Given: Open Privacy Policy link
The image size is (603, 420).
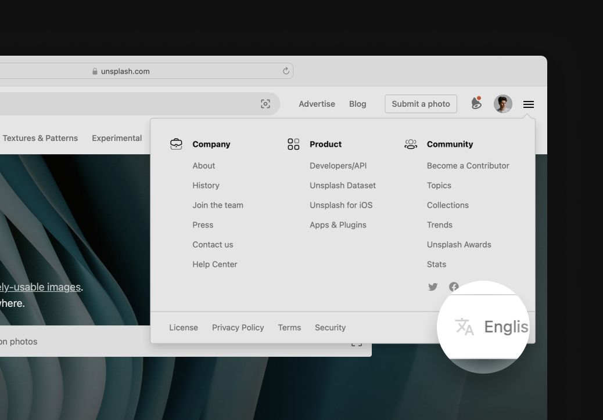Looking at the screenshot, I should click(238, 328).
